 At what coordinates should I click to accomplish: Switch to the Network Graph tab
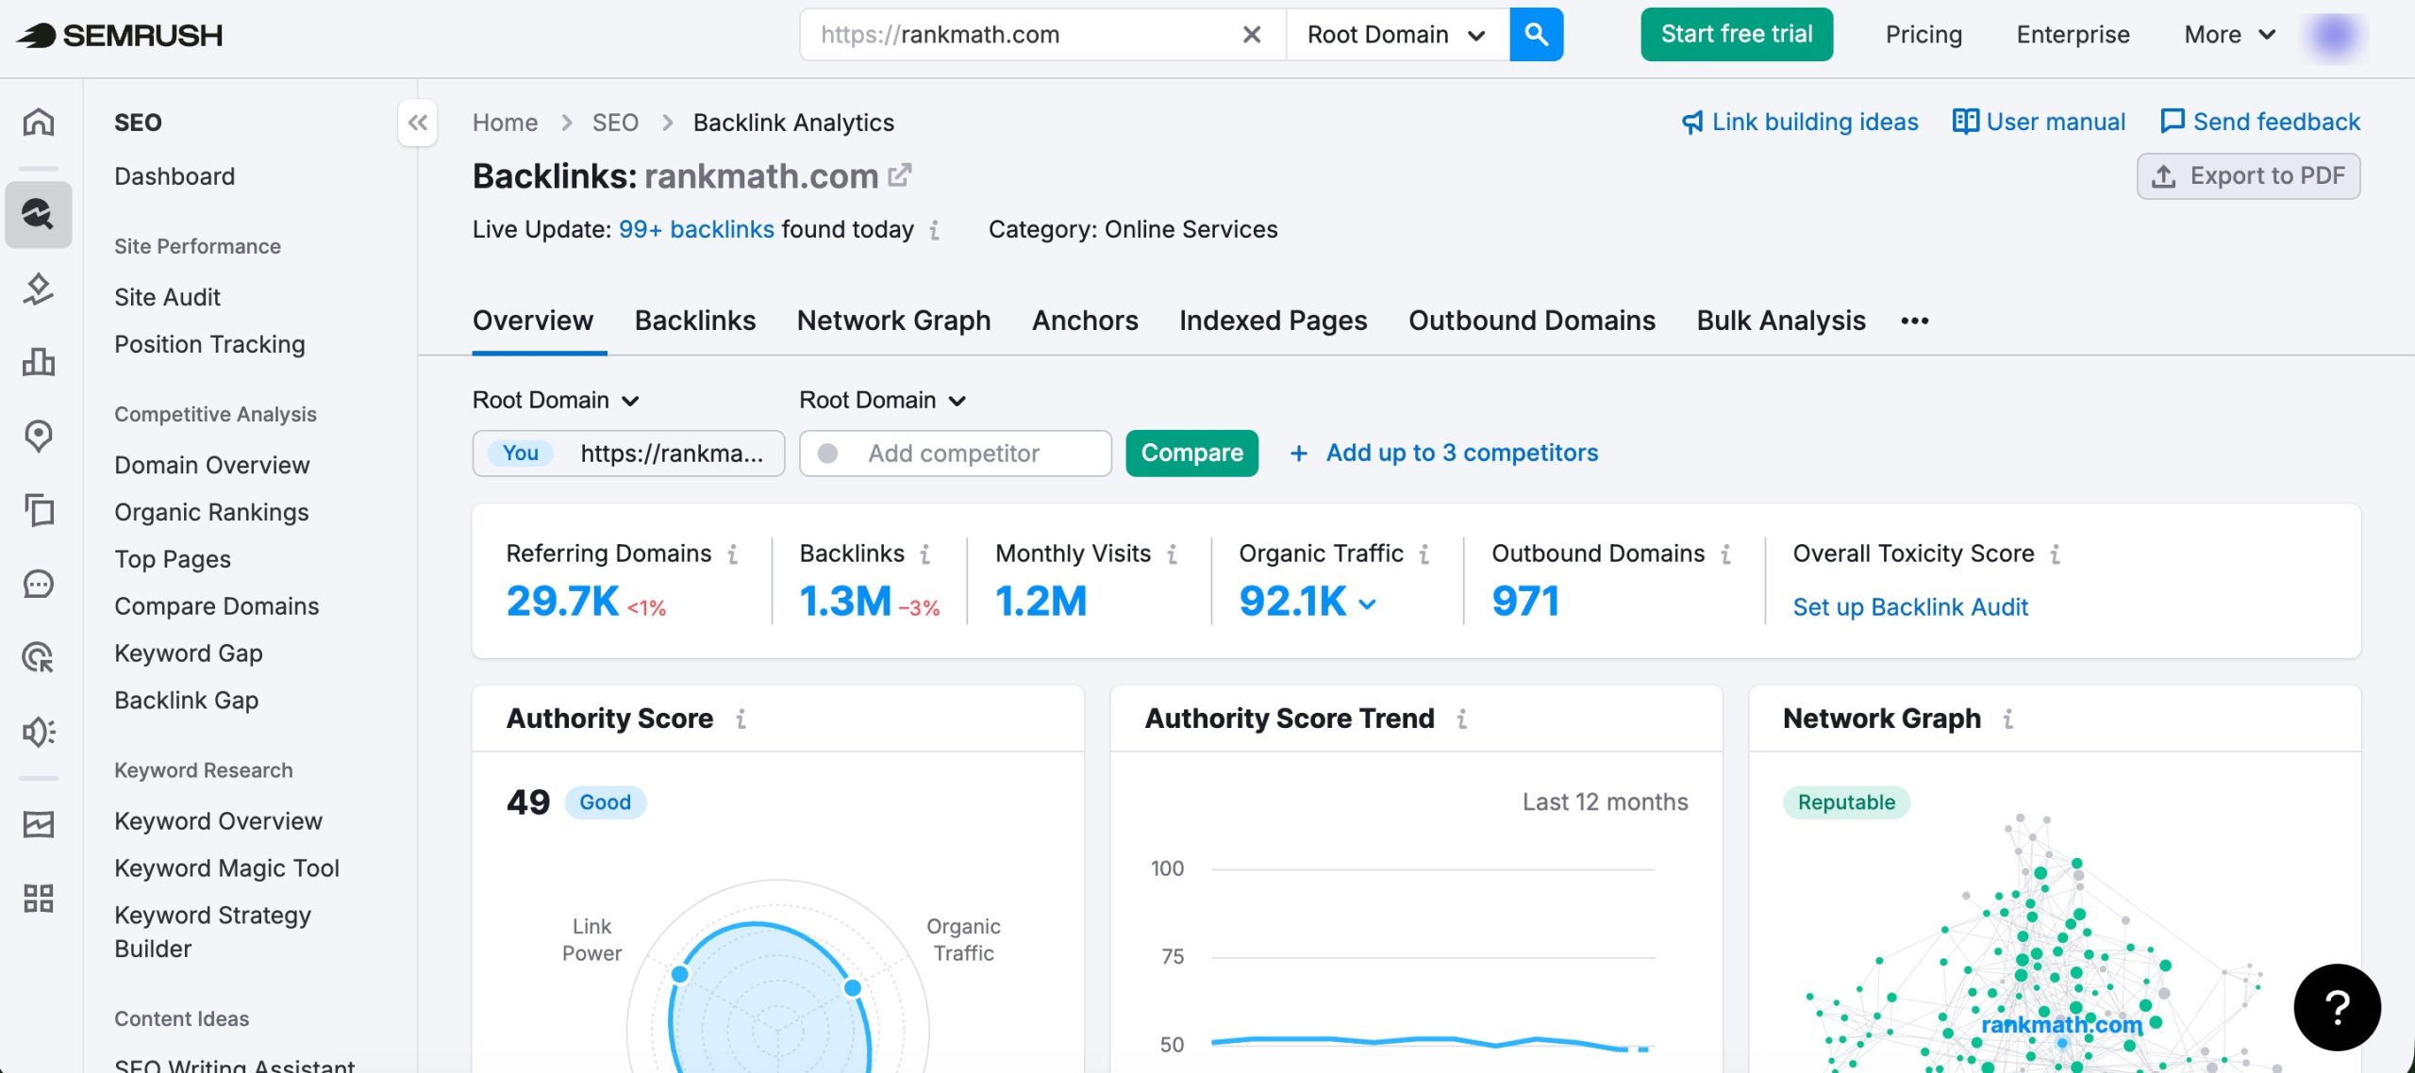tap(893, 322)
